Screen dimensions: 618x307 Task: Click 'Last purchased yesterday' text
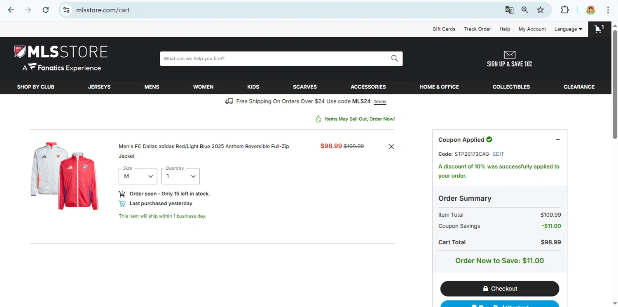[161, 204]
